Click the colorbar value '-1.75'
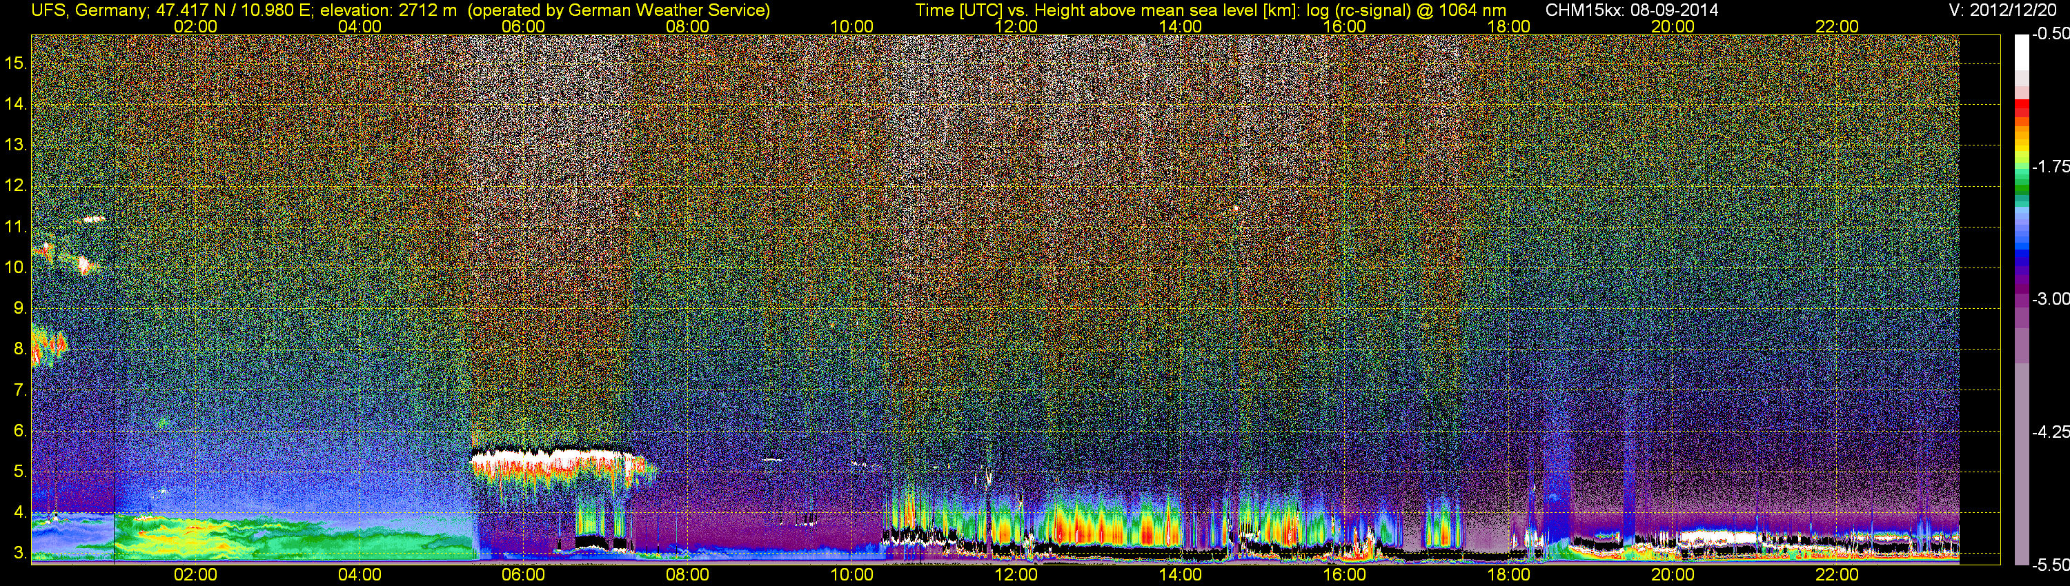2070x586 pixels. 2051,166
